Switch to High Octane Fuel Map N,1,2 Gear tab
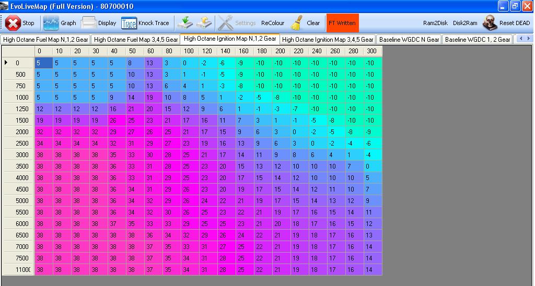This screenshot has height=286, width=535. pos(45,40)
